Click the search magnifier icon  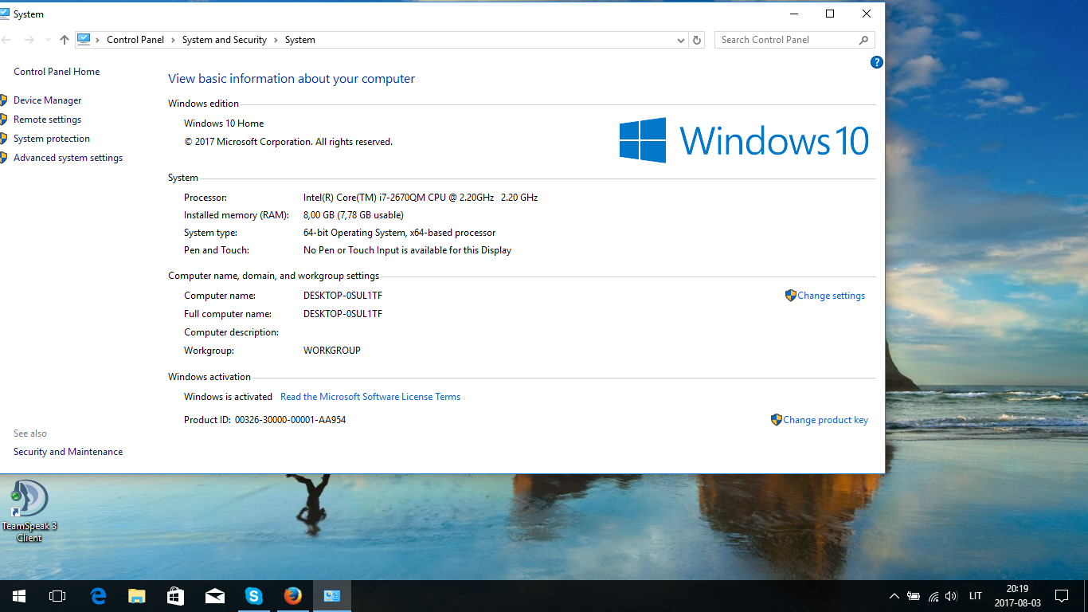(864, 40)
